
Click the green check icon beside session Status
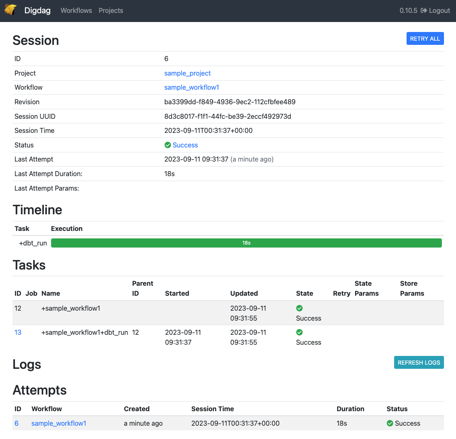coord(168,145)
